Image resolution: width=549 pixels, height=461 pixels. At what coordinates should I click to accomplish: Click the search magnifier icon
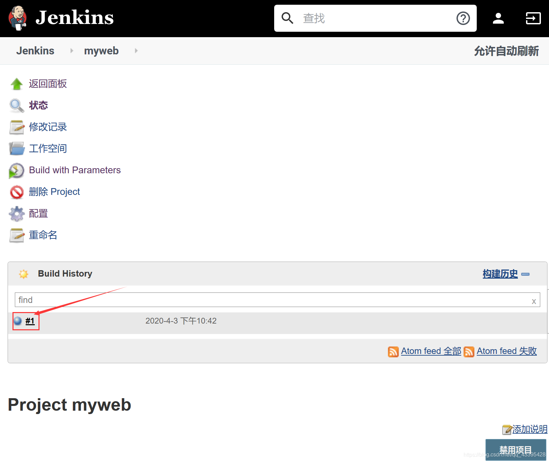coord(287,18)
